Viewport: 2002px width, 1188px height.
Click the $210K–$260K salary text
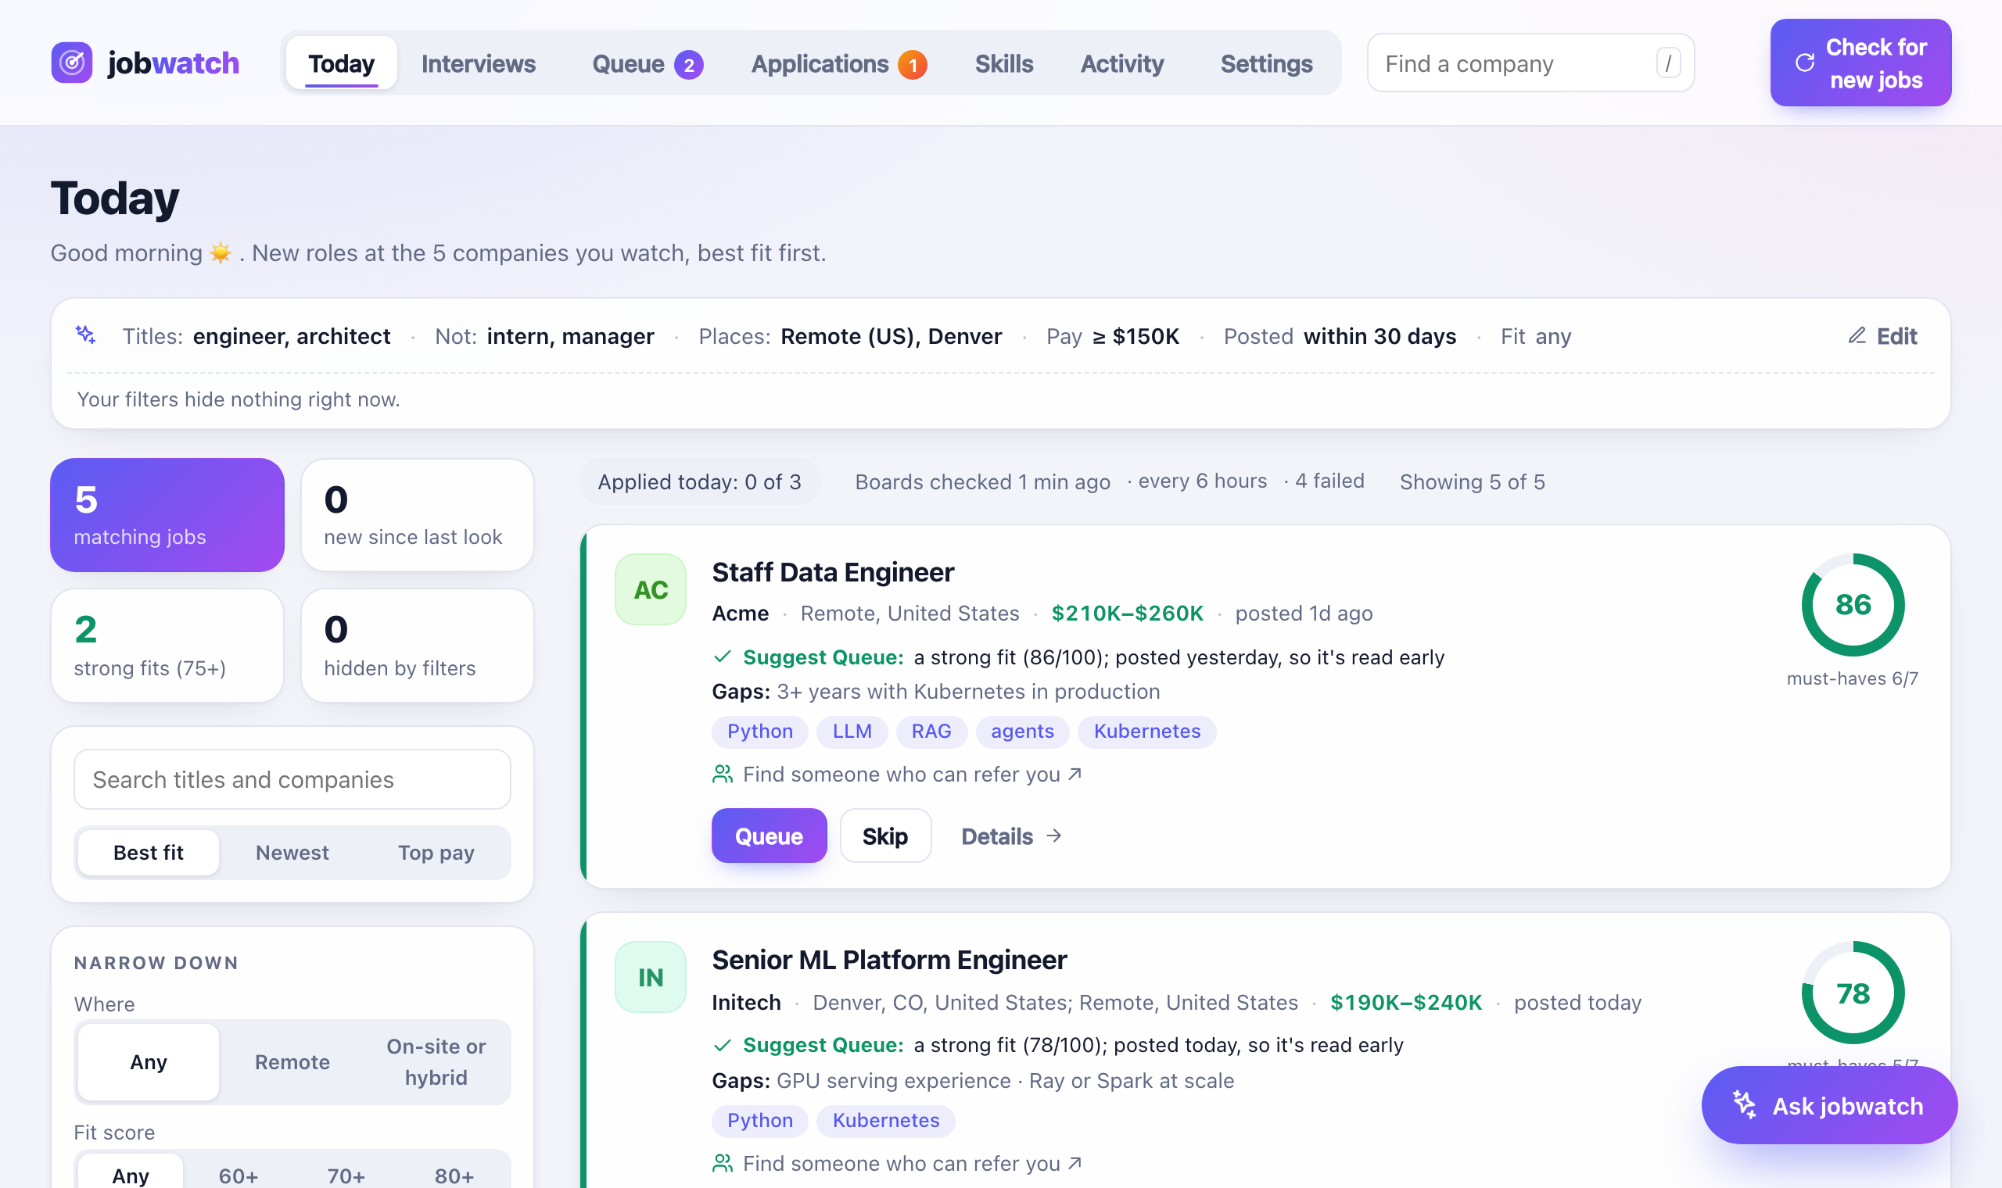1127,614
